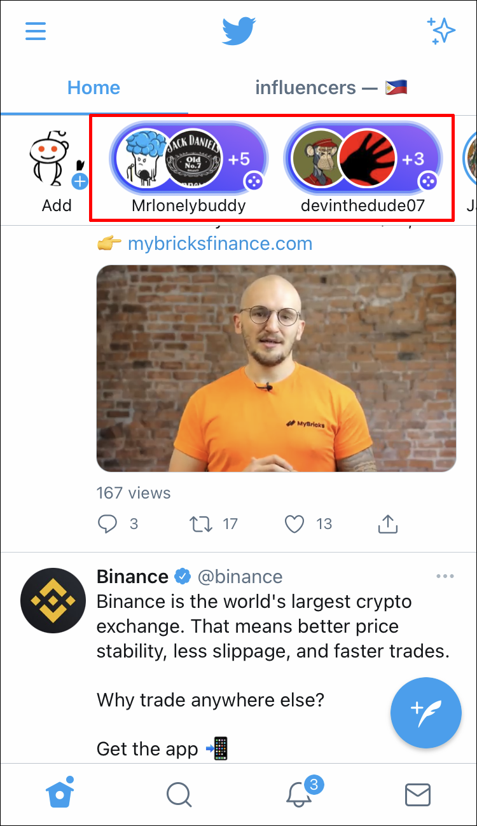Open the @binance profile handle
Screen dimensions: 477x826
pos(240,577)
